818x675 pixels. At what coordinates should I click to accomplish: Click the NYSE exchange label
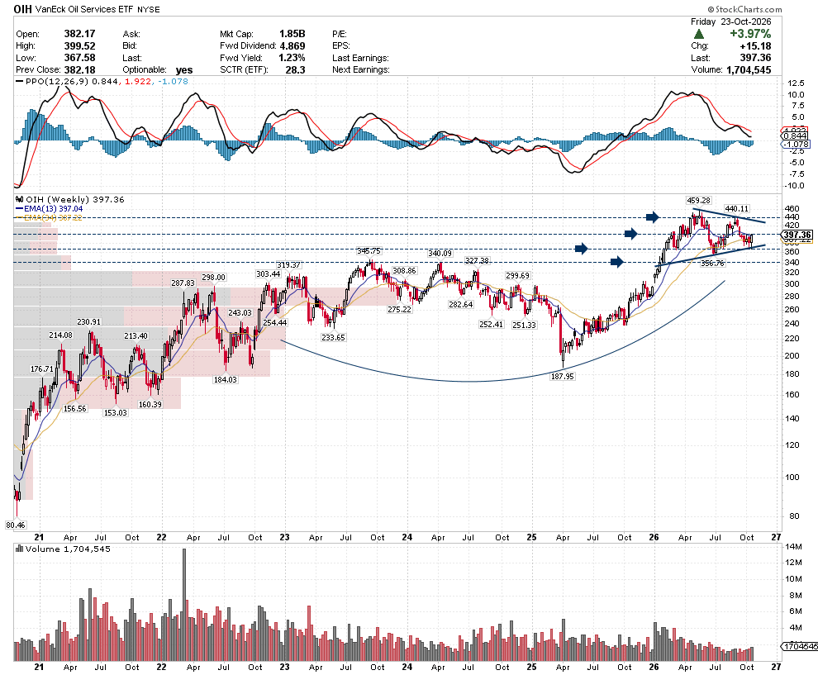point(149,9)
